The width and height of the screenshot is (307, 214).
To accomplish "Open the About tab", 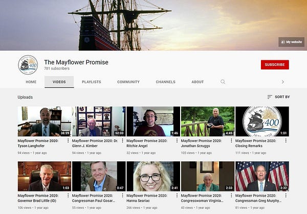I will [198, 82].
